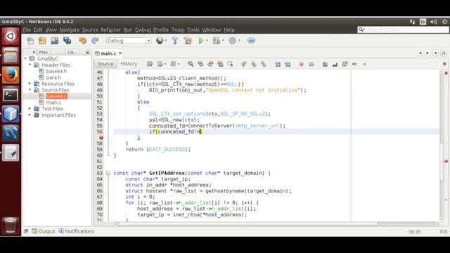
Task: Click the Open Project toolbar icon
Action: pyautogui.click(x=55, y=41)
